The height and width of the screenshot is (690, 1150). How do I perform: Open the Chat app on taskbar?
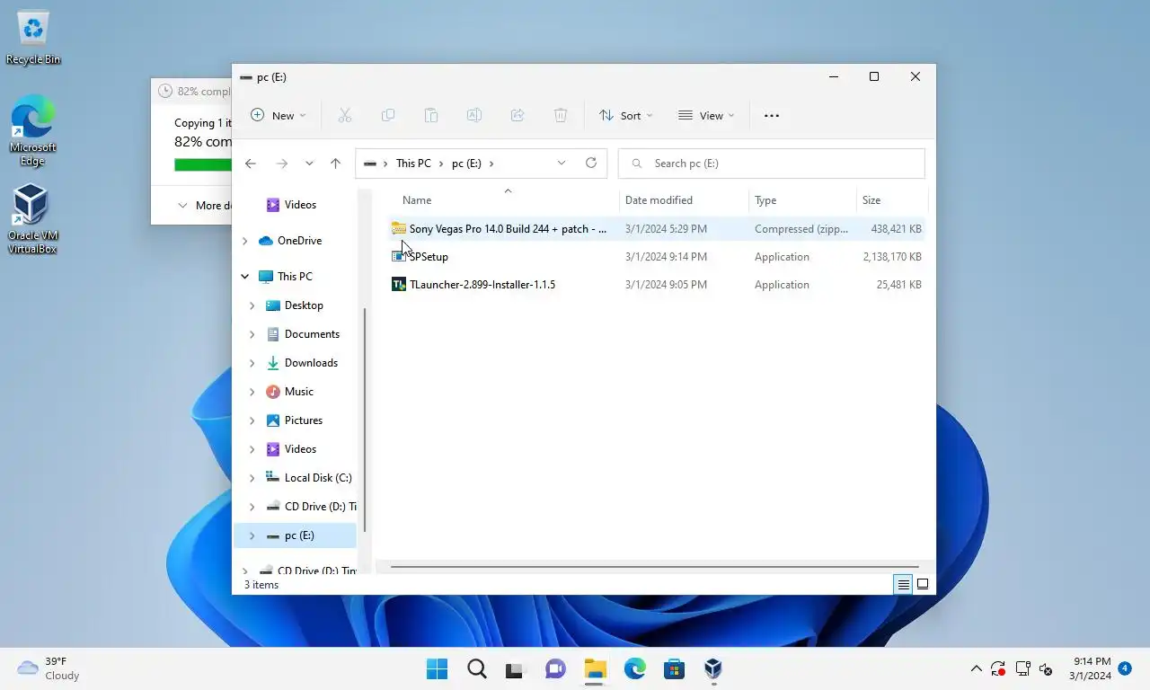(x=555, y=668)
